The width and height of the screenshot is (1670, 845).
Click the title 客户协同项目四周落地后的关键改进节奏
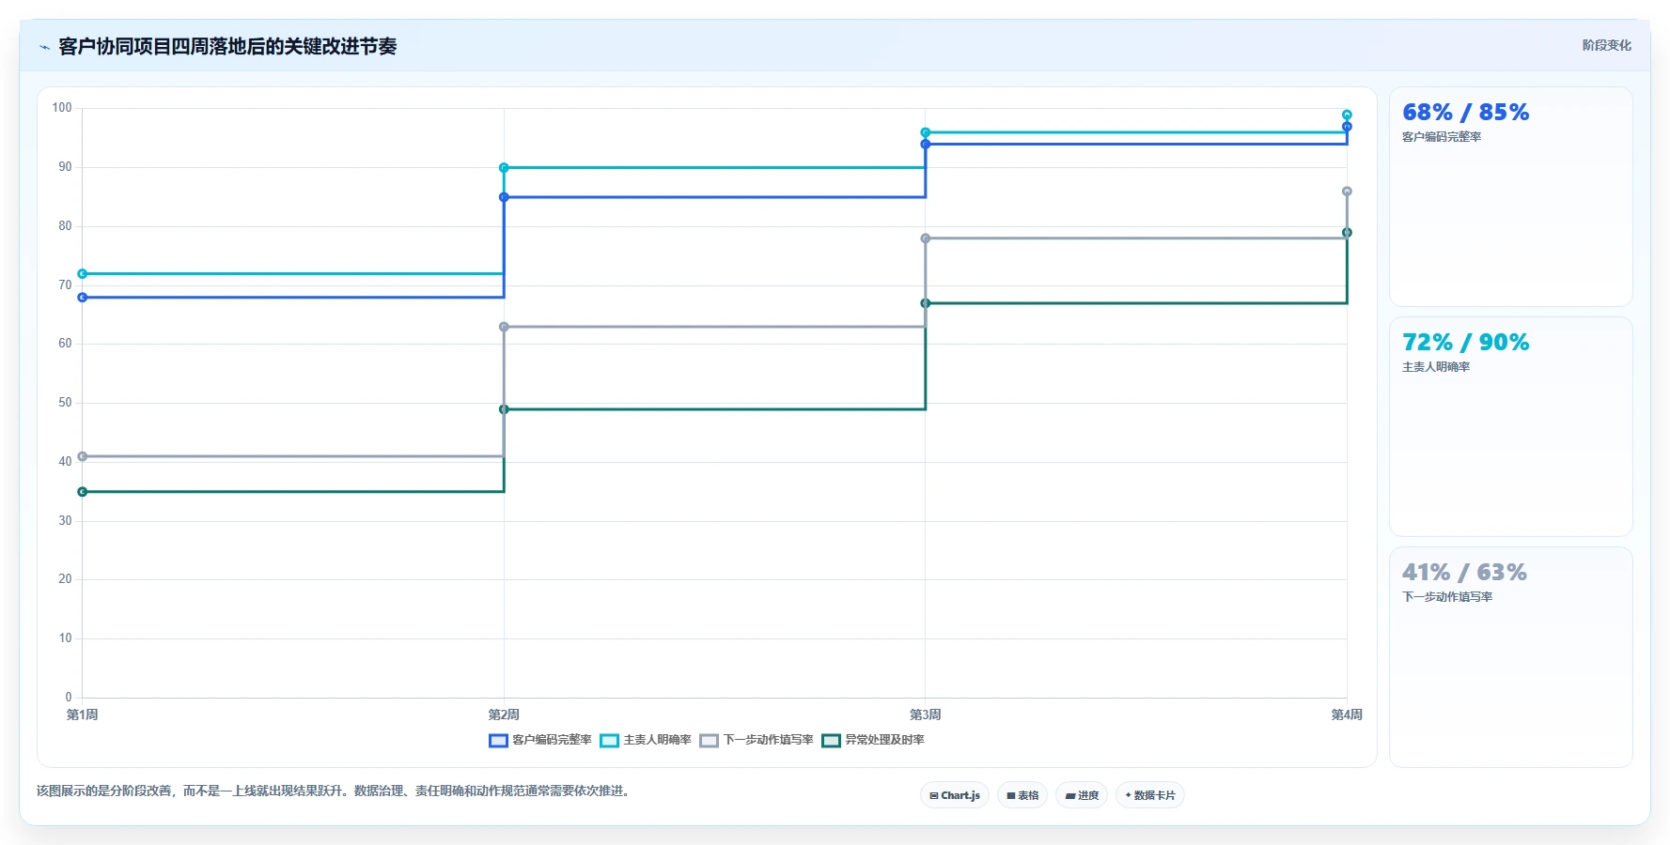pos(227,47)
